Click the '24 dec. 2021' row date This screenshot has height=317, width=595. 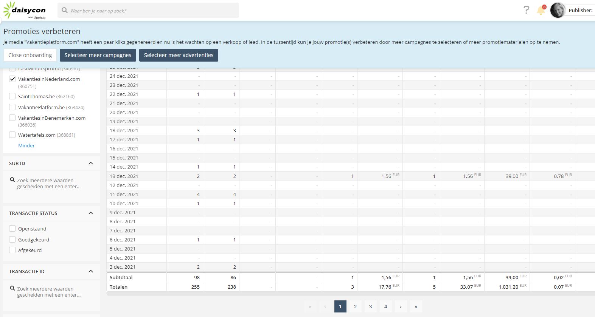pyautogui.click(x=124, y=76)
